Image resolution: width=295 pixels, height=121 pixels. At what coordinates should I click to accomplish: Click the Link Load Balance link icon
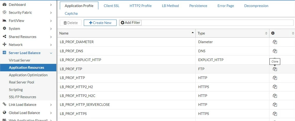5,104
